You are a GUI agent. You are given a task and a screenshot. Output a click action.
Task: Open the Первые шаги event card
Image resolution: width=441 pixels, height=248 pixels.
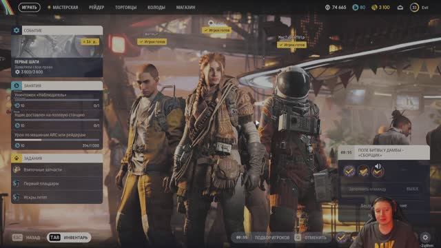tap(57, 56)
